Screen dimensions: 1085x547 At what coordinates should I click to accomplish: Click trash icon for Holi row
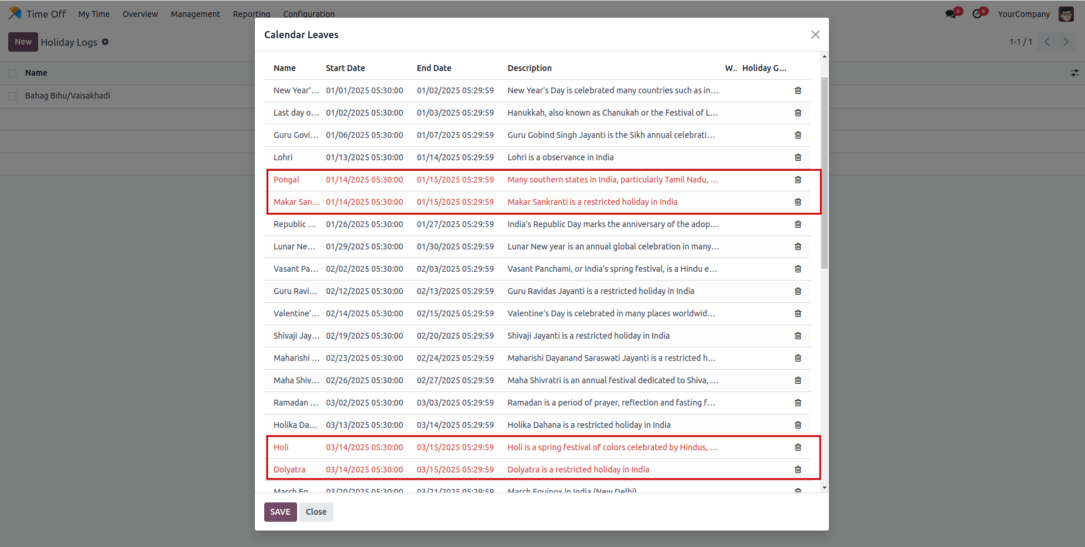point(798,447)
